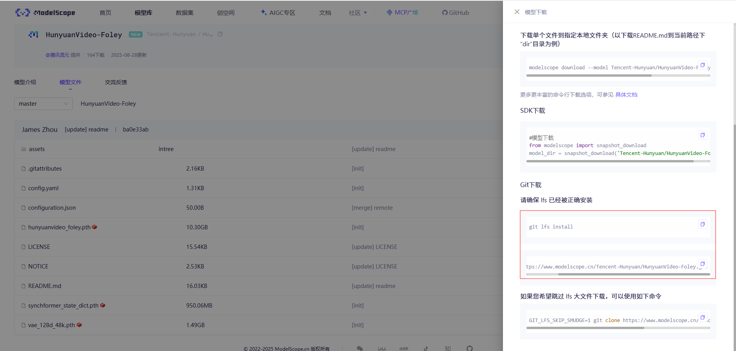Click the horizontal scrollbar under the SDK code

[x=610, y=161]
